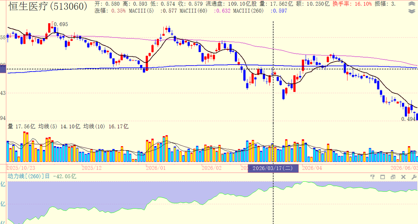The image size is (418, 224).
Task: Click the 0.494 low price label
Action: click(x=409, y=119)
